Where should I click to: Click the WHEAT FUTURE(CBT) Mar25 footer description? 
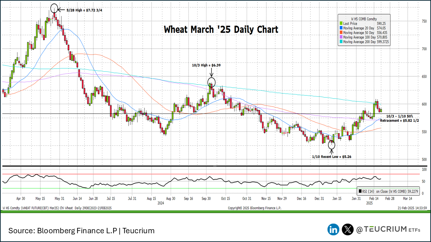tap(57, 208)
